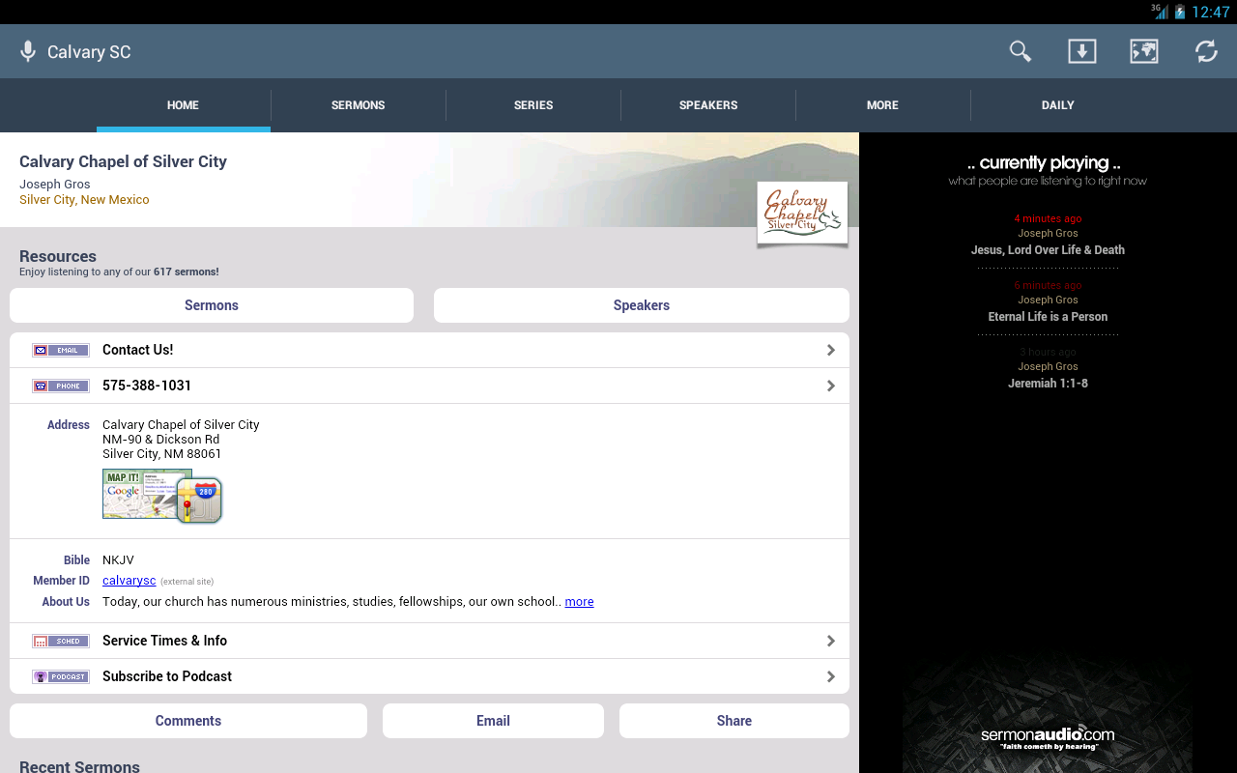The width and height of the screenshot is (1237, 773).
Task: Click the Calvary SC app title
Action: [89, 52]
